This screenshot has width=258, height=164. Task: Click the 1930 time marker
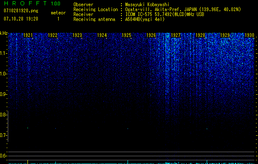[249, 35]
